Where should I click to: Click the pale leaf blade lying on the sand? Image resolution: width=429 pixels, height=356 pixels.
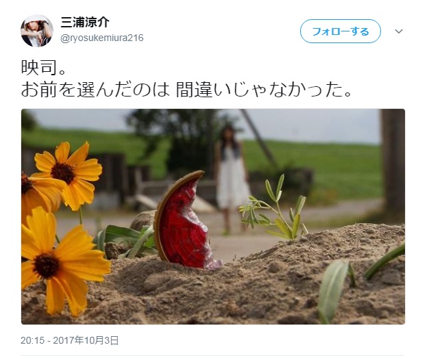(x=333, y=290)
